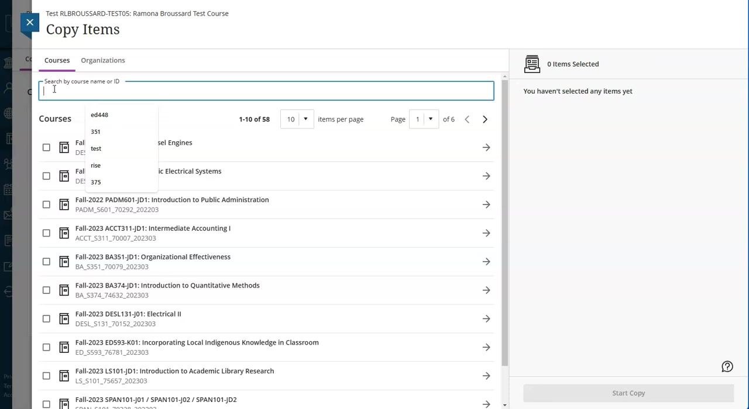Close the Copy Items panel
Viewport: 749px width, 409px height.
[x=30, y=23]
